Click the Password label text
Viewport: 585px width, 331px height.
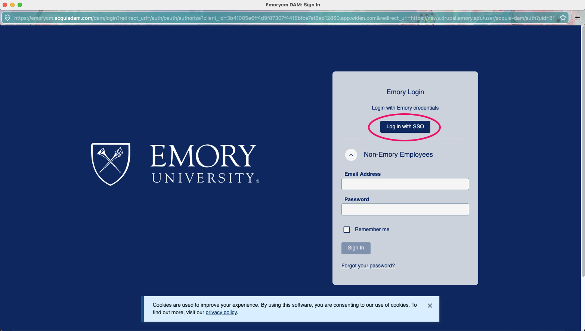(356, 199)
